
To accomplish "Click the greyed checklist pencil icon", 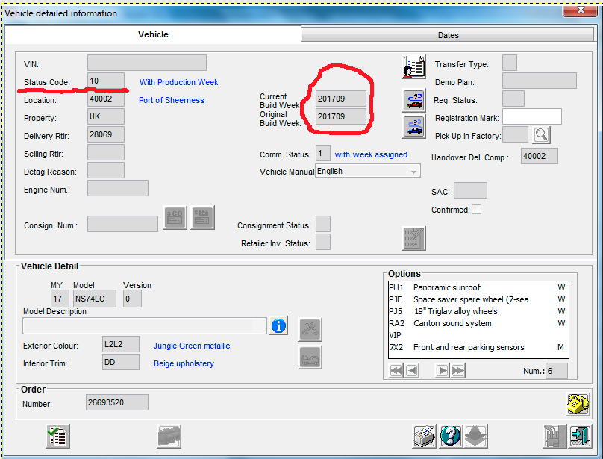I will 413,239.
